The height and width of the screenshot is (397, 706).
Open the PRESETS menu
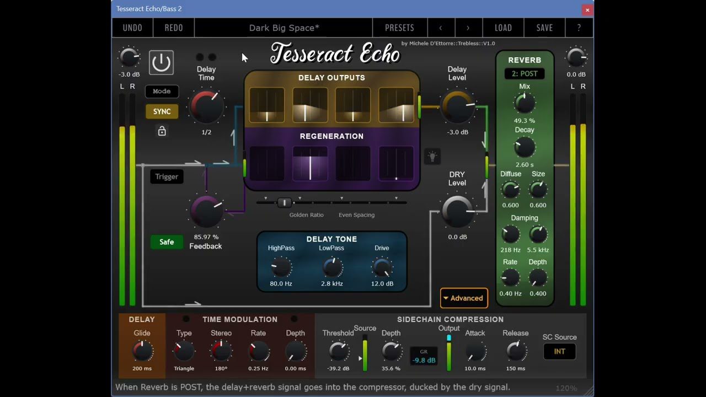click(399, 28)
